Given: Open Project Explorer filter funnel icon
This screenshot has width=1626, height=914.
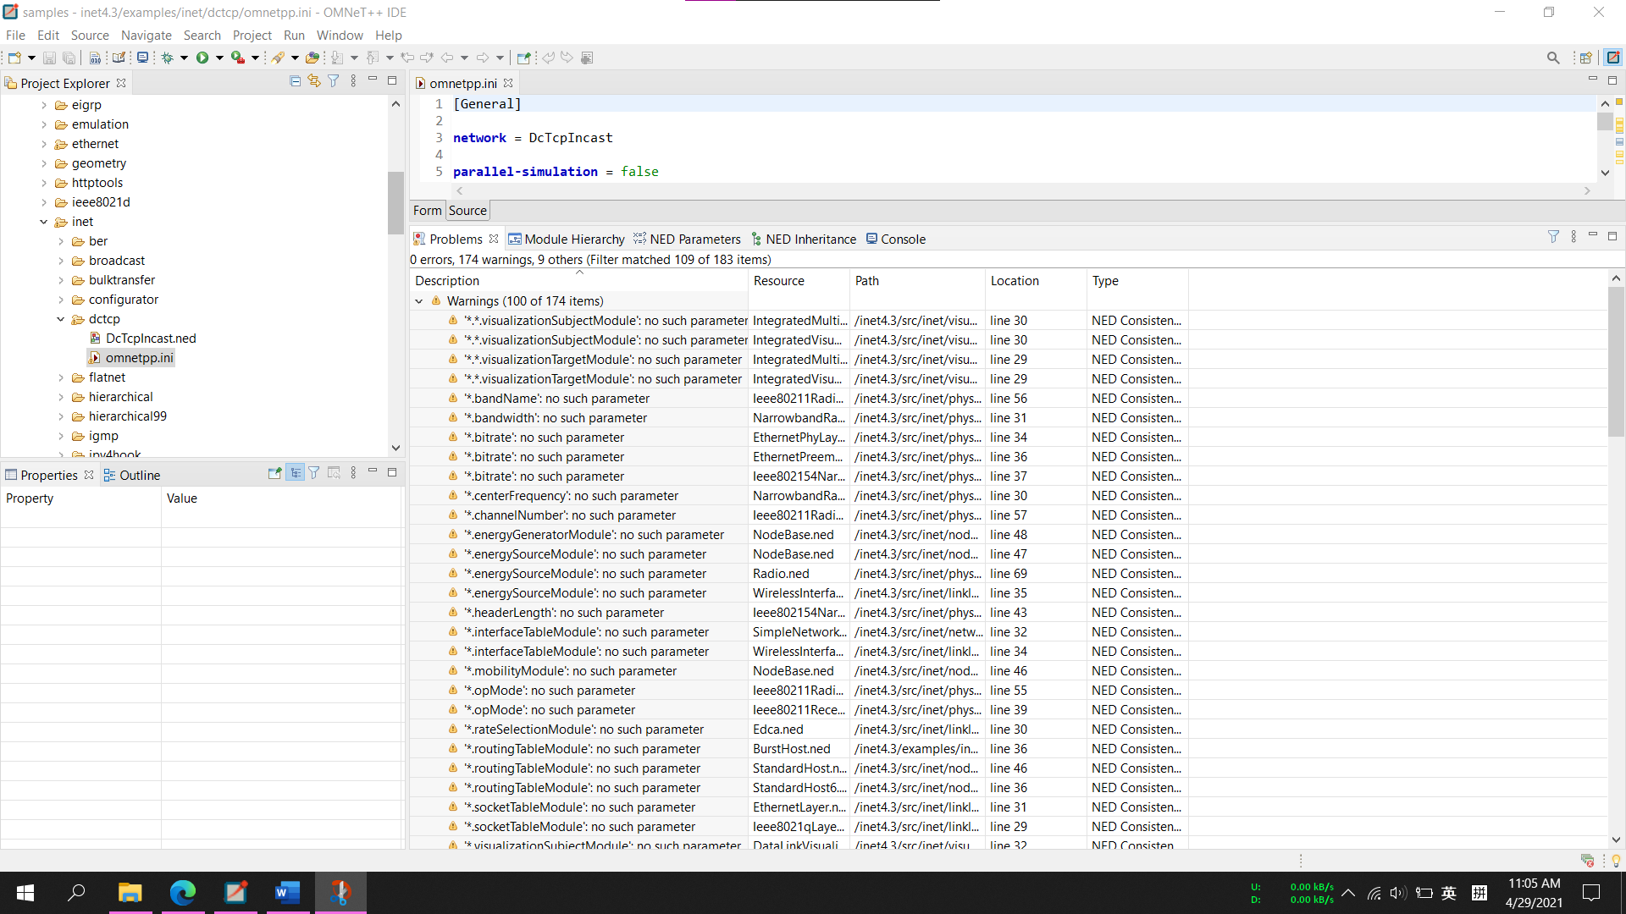Looking at the screenshot, I should (334, 81).
